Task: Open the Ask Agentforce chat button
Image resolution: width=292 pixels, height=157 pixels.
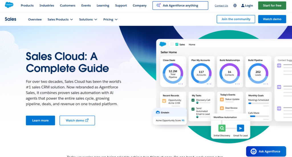Action: [x=266, y=151]
